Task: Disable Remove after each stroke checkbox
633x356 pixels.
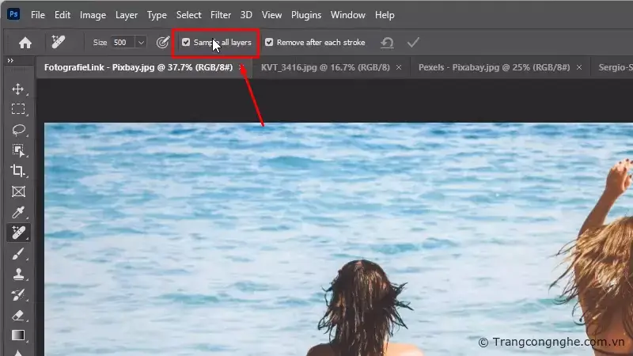Action: [269, 43]
